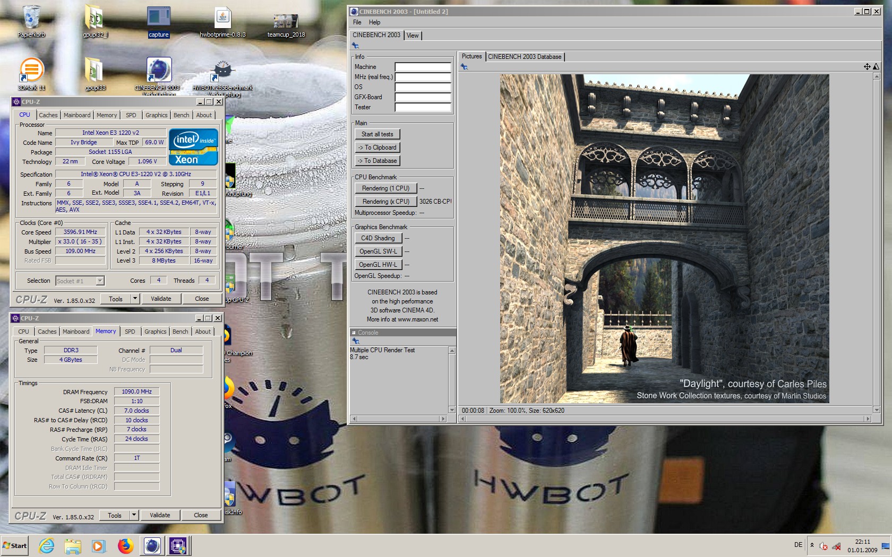Click the pin icon in Pictures panel
The width and height of the screenshot is (892, 557).
pyautogui.click(x=464, y=67)
